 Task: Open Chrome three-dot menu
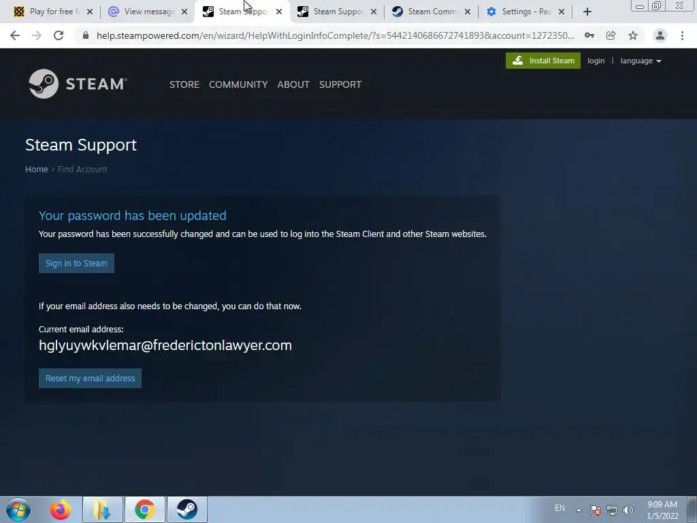click(682, 35)
